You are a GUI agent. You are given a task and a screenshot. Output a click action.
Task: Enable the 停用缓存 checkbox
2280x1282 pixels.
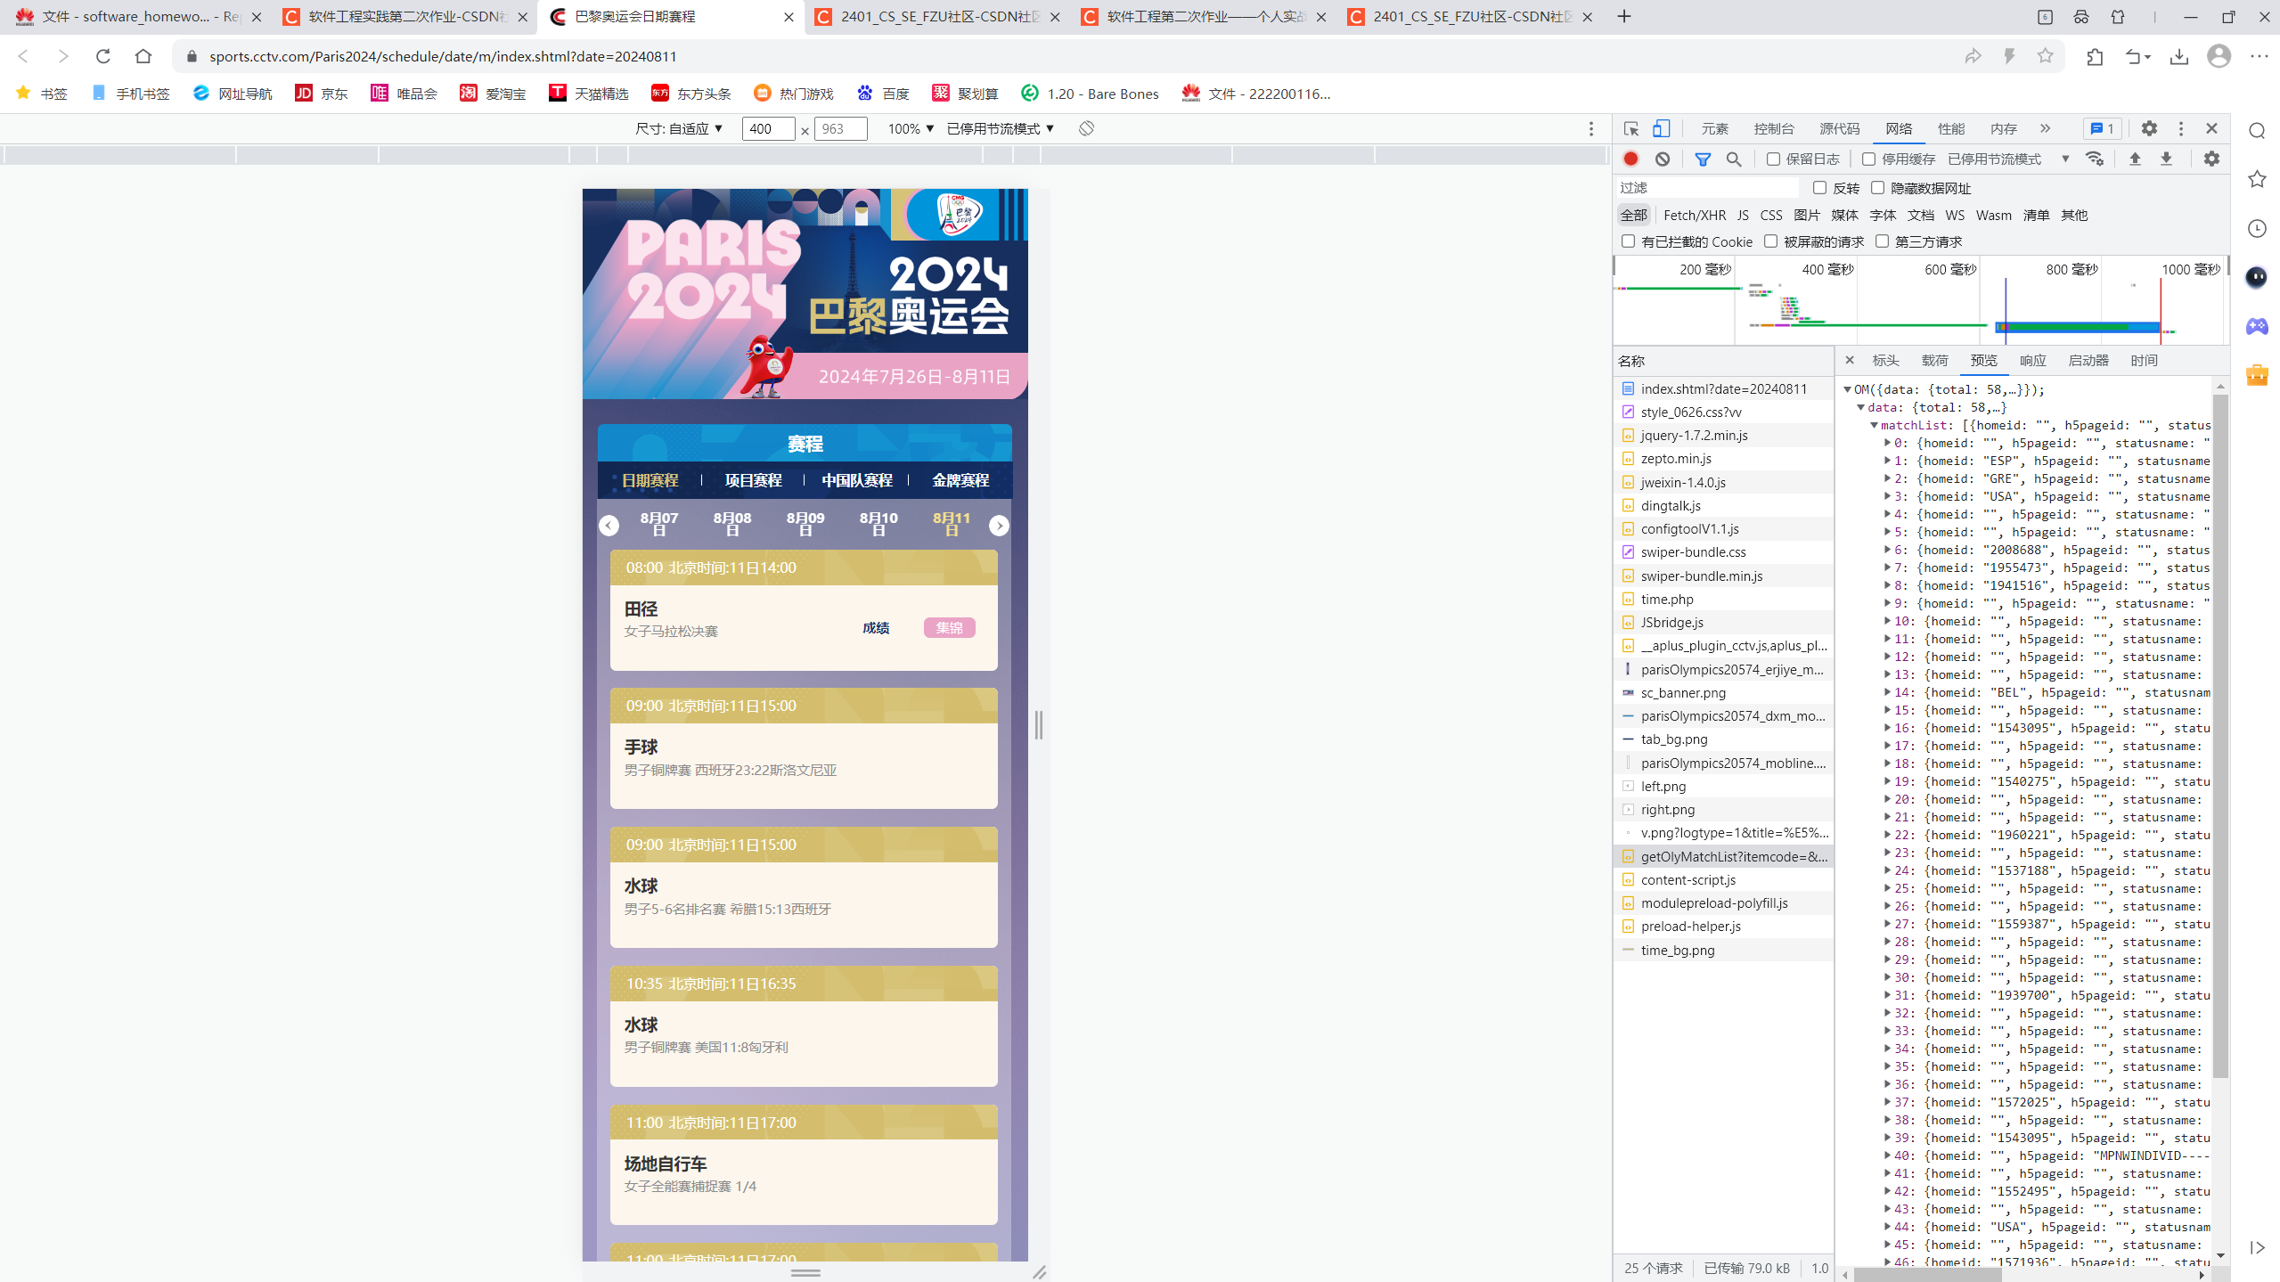coord(1869,159)
